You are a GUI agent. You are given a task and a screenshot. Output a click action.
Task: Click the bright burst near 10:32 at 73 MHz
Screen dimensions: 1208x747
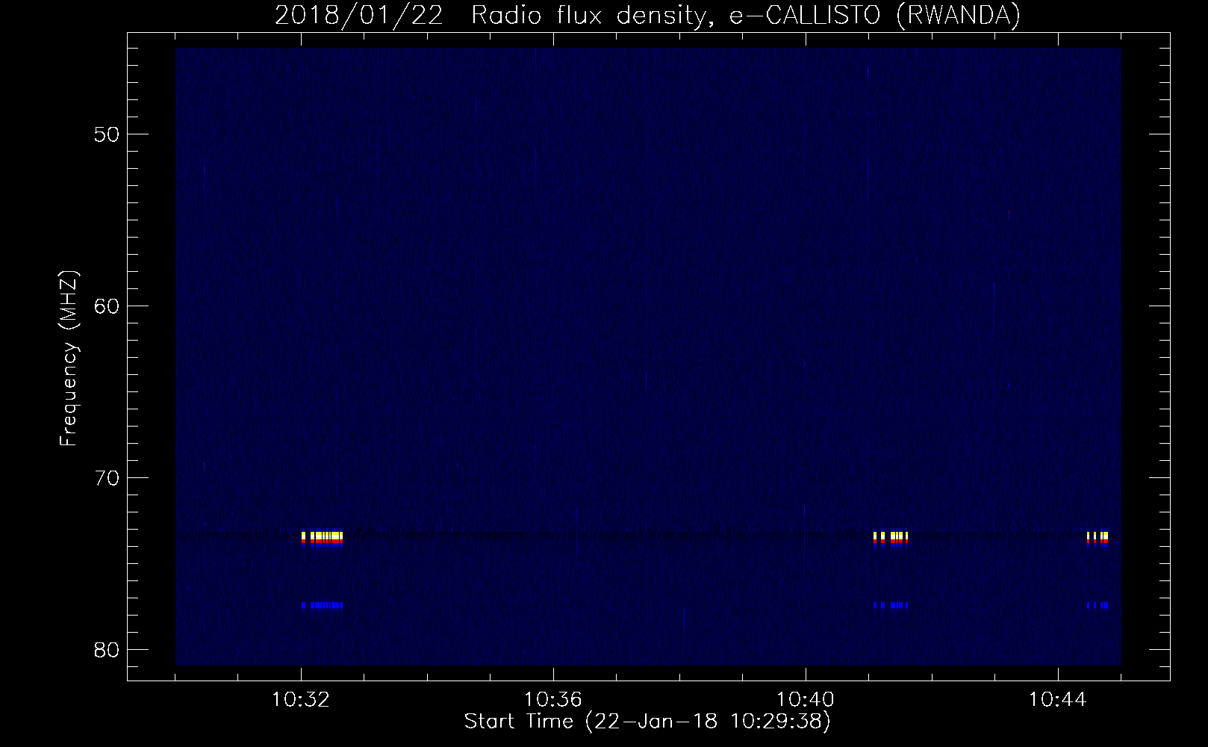[322, 539]
